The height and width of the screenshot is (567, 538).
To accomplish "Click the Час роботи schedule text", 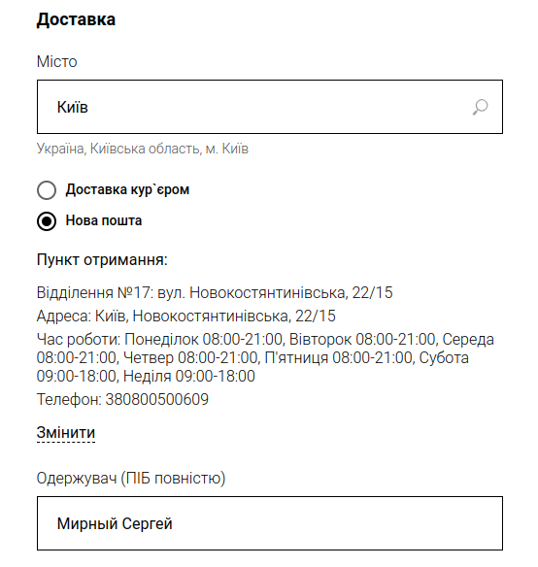I will tap(265, 357).
